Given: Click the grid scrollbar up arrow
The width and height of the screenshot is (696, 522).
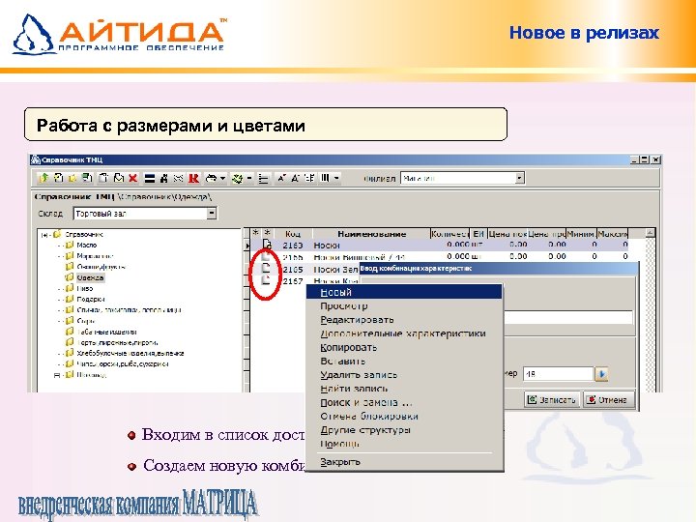Looking at the screenshot, I should click(650, 233).
